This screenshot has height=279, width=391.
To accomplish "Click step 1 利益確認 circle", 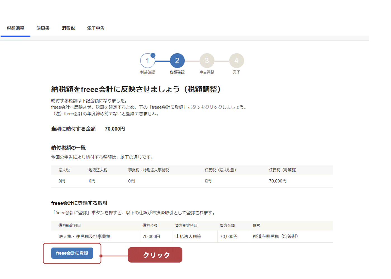I will [147, 61].
